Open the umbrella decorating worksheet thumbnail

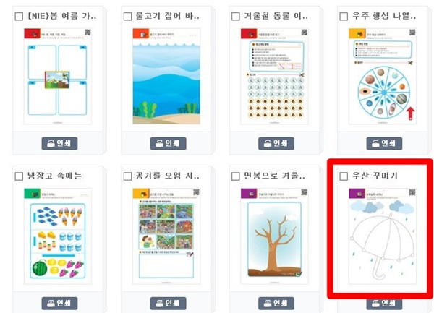click(x=382, y=236)
